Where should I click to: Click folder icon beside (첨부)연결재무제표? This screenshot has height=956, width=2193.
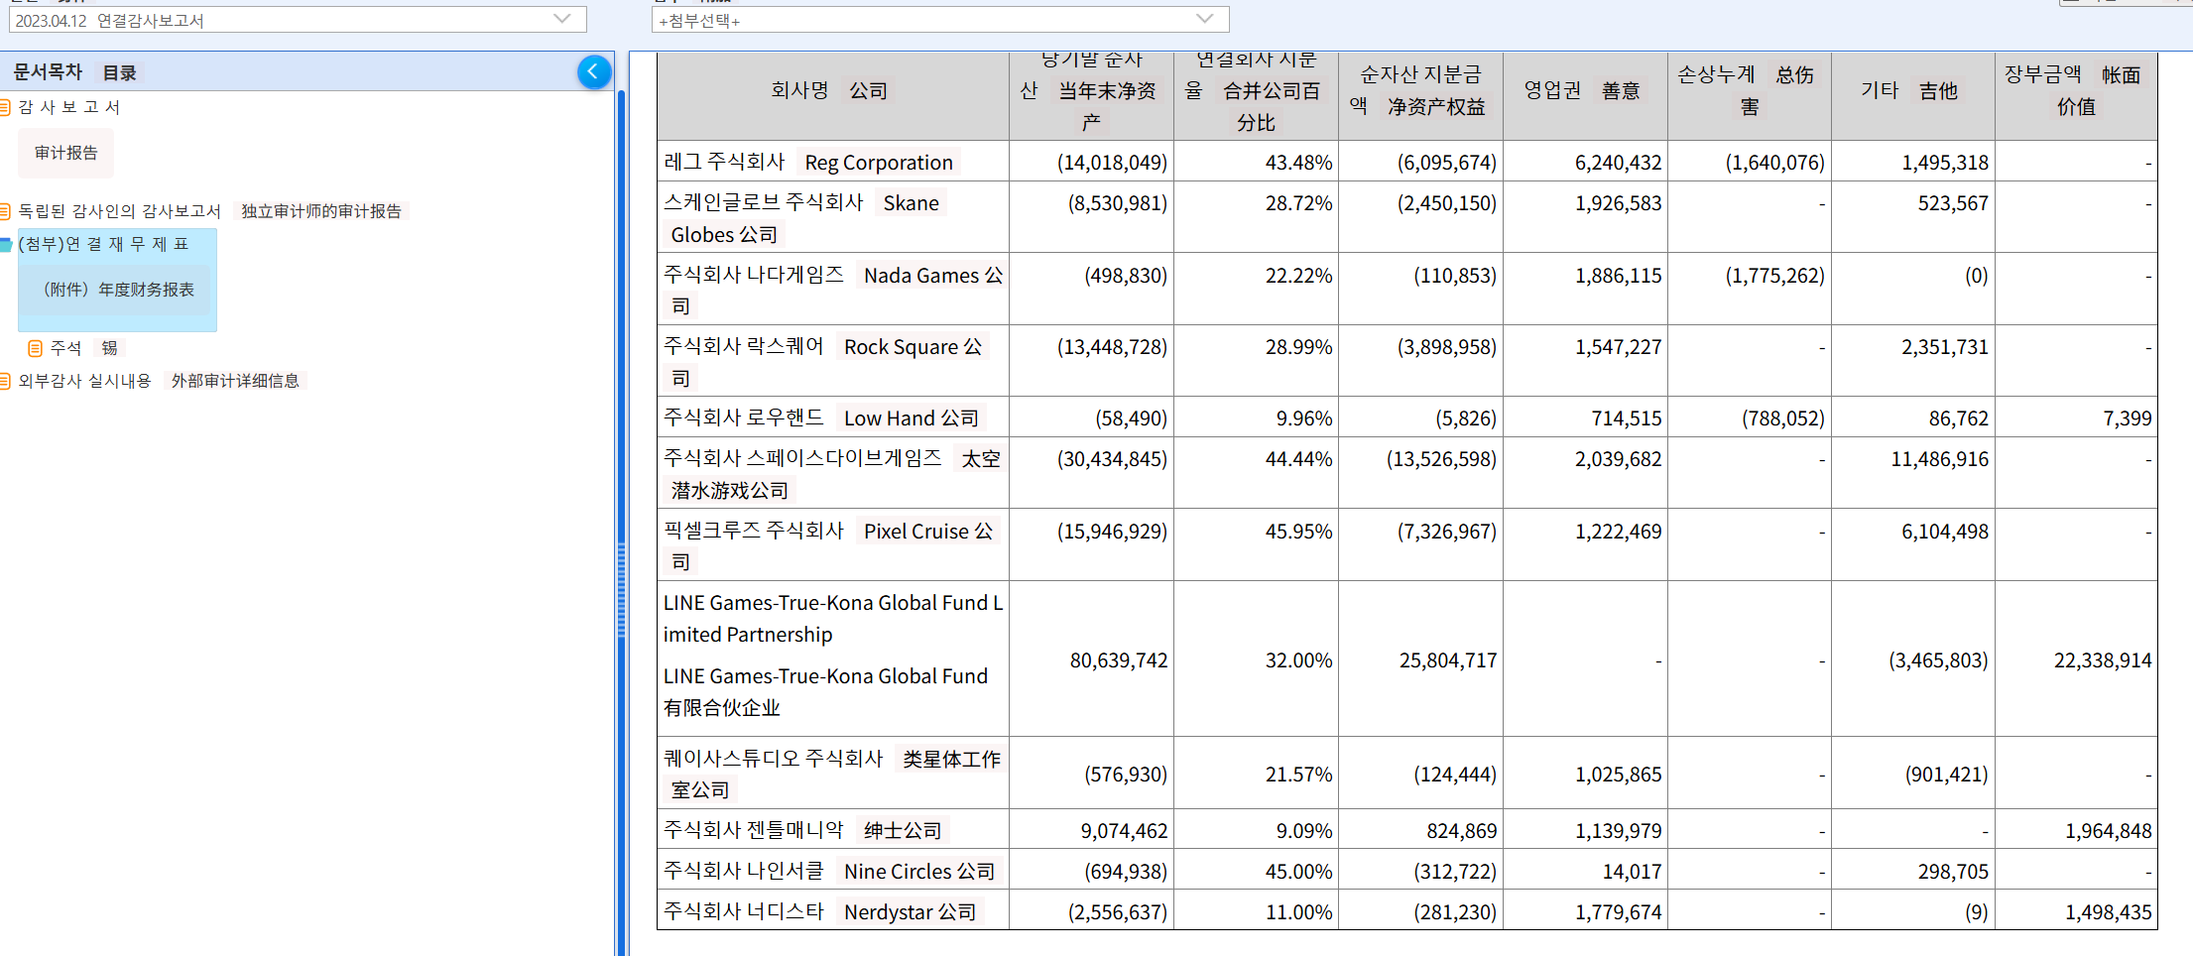pyautogui.click(x=5, y=244)
